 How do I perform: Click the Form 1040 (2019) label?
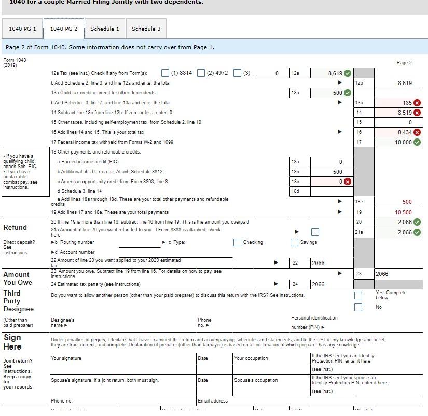[x=15, y=63]
